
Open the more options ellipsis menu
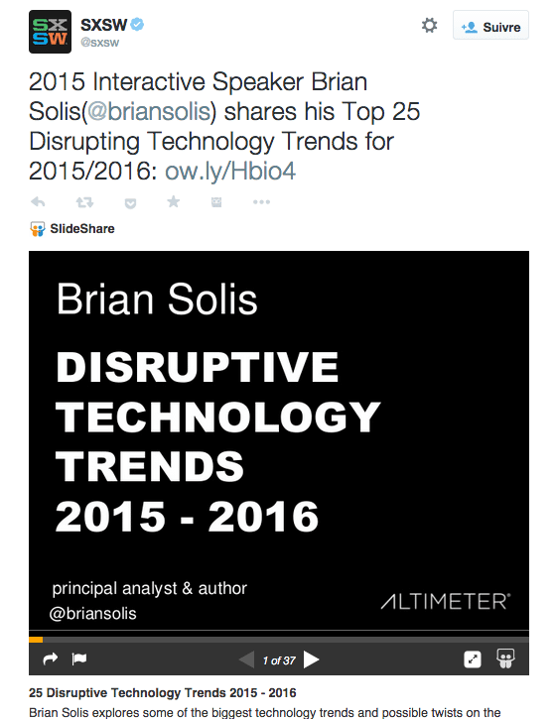261,201
